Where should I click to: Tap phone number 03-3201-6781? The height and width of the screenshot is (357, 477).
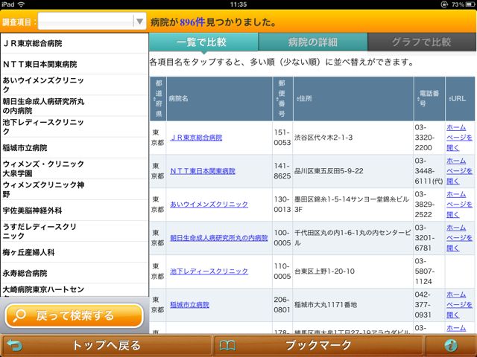tap(425, 238)
